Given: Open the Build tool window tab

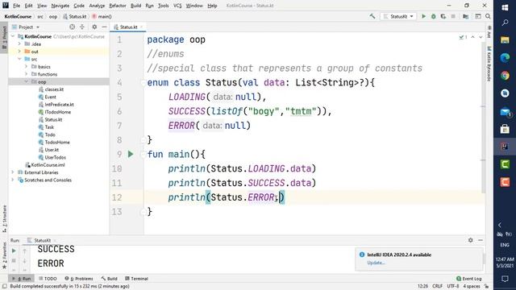Looking at the screenshot, I should pos(110,279).
